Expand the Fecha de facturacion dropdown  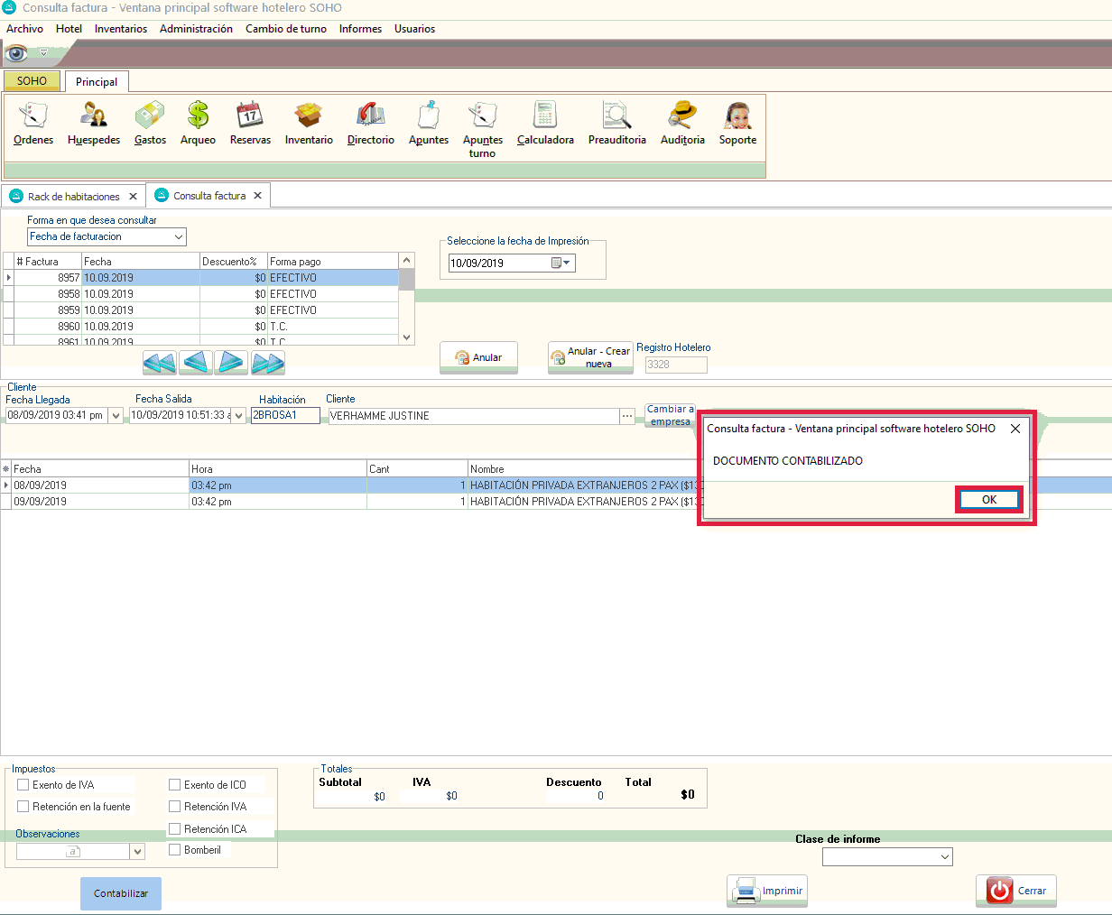coord(179,236)
